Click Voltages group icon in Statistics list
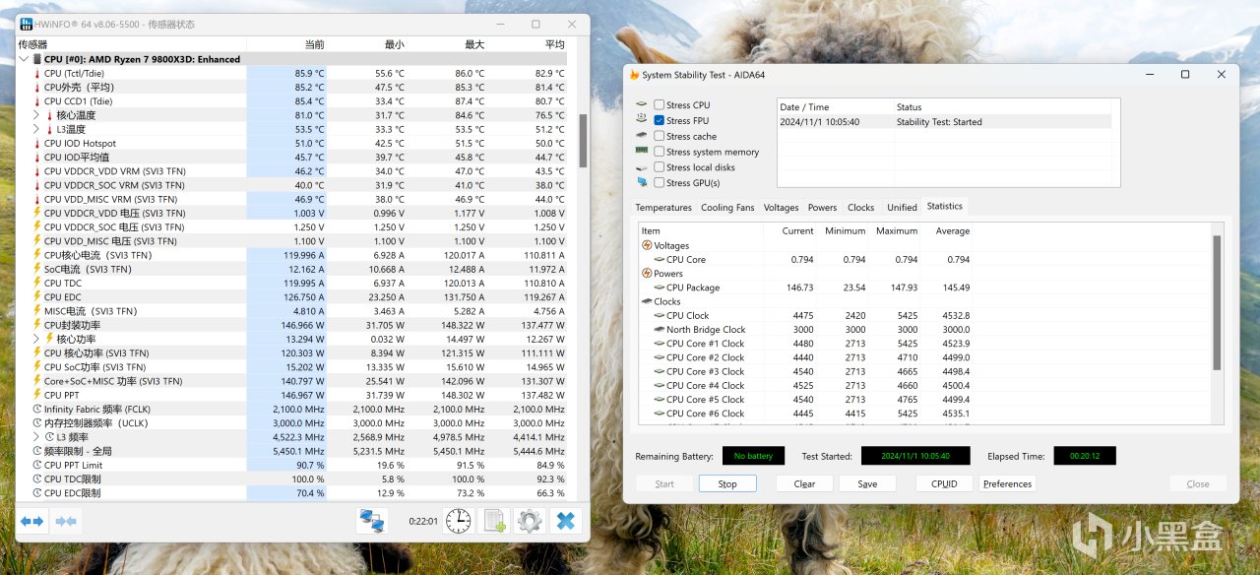 [647, 245]
